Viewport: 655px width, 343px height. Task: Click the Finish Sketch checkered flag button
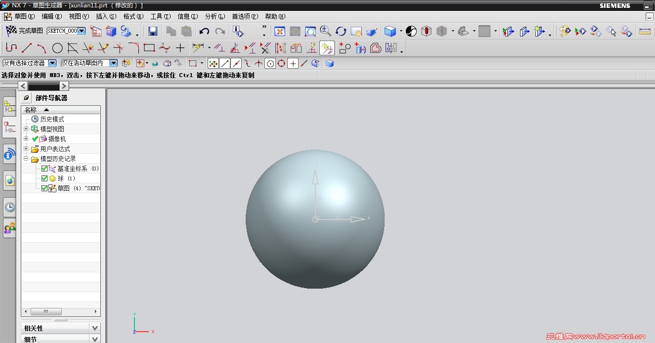[11, 31]
